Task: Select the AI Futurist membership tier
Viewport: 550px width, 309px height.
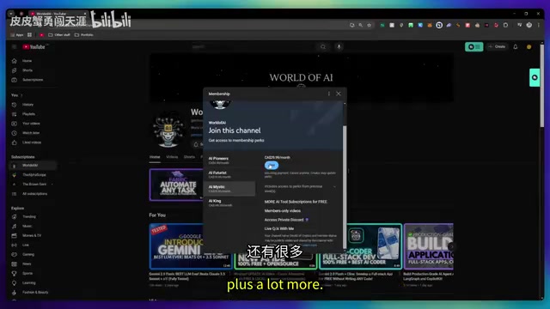Action: pos(229,174)
